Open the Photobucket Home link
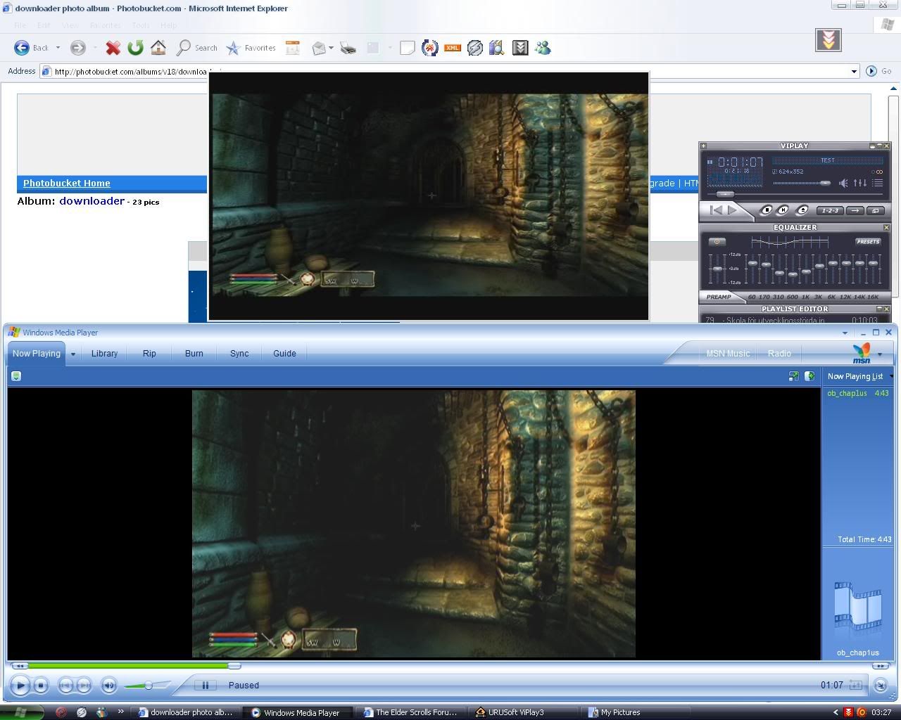The width and height of the screenshot is (901, 720). tap(67, 184)
